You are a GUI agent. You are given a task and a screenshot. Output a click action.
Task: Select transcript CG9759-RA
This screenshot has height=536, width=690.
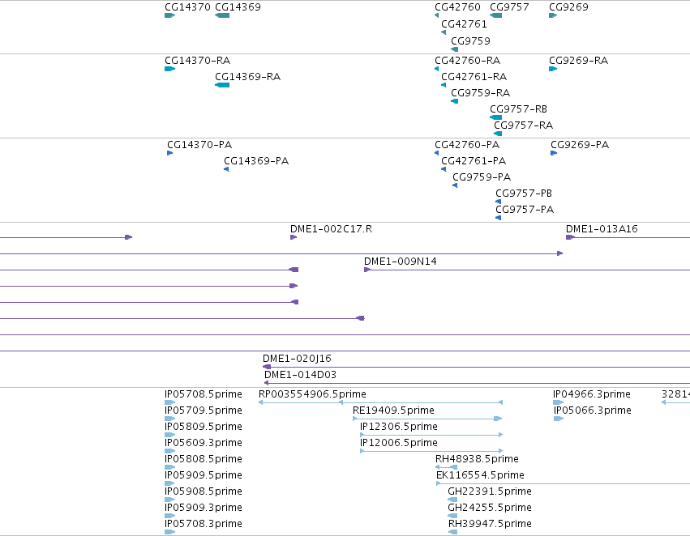(x=481, y=92)
